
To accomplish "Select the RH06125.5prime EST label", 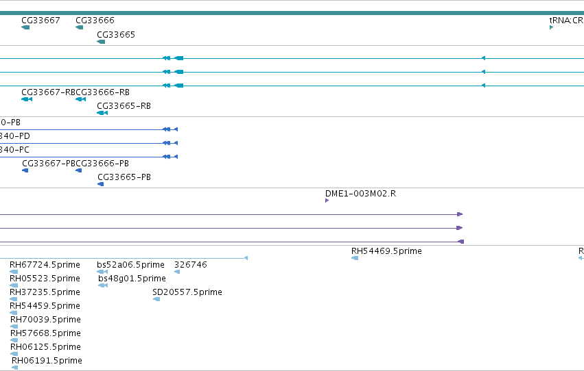I will (45, 347).
